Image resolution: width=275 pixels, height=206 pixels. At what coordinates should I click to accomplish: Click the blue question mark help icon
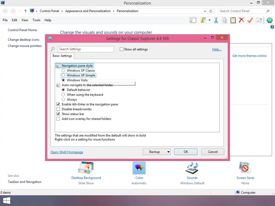coord(272,27)
